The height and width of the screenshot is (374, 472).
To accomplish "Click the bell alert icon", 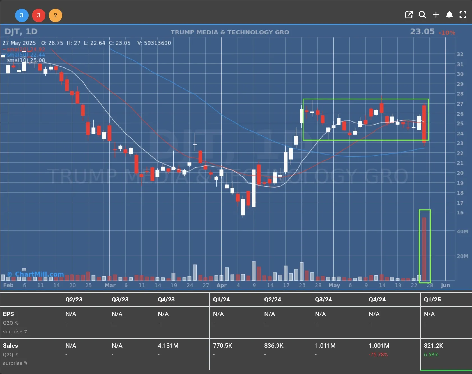I will (x=449, y=15).
